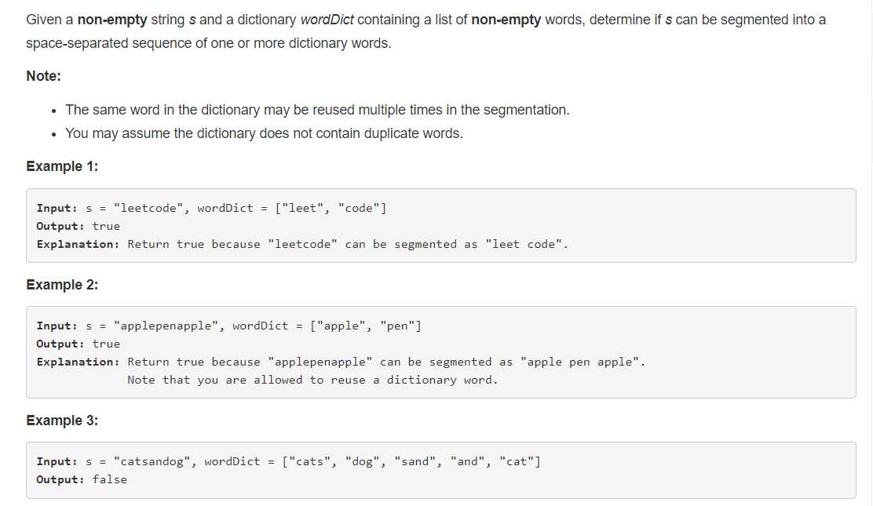Image resolution: width=873 pixels, height=506 pixels.
Task: Click Explanation line mentioning "leet code"
Action: pos(302,245)
